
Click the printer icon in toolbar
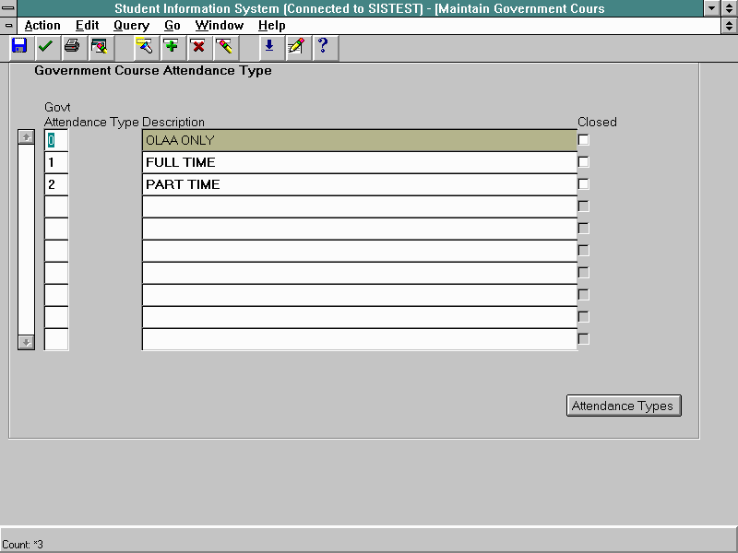tap(72, 46)
